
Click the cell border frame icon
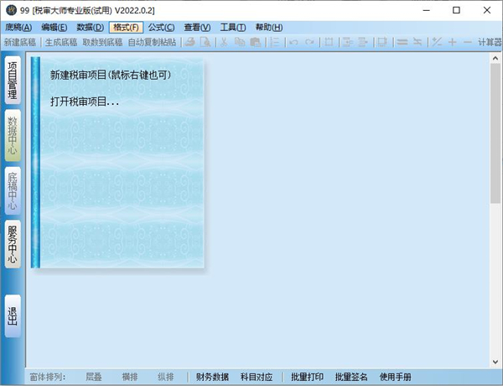329,42
